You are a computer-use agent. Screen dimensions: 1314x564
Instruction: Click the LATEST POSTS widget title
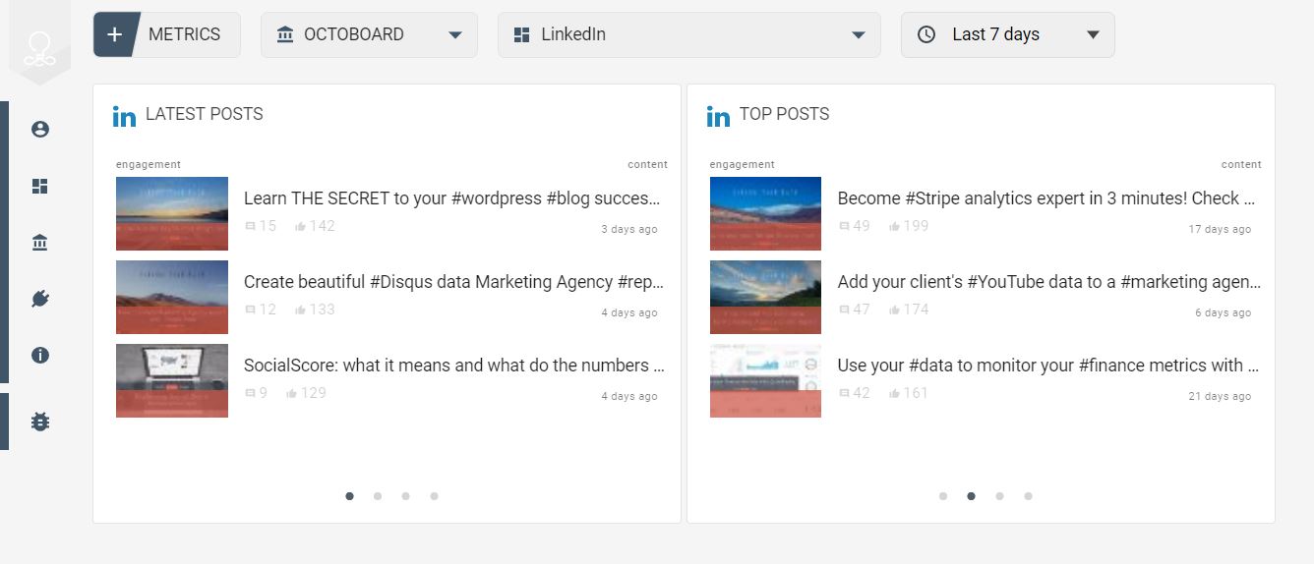[205, 114]
